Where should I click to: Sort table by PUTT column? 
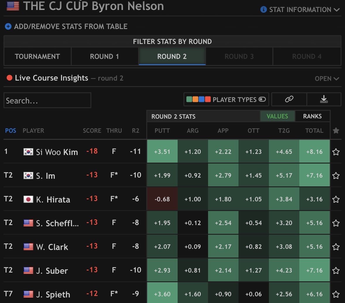162,131
